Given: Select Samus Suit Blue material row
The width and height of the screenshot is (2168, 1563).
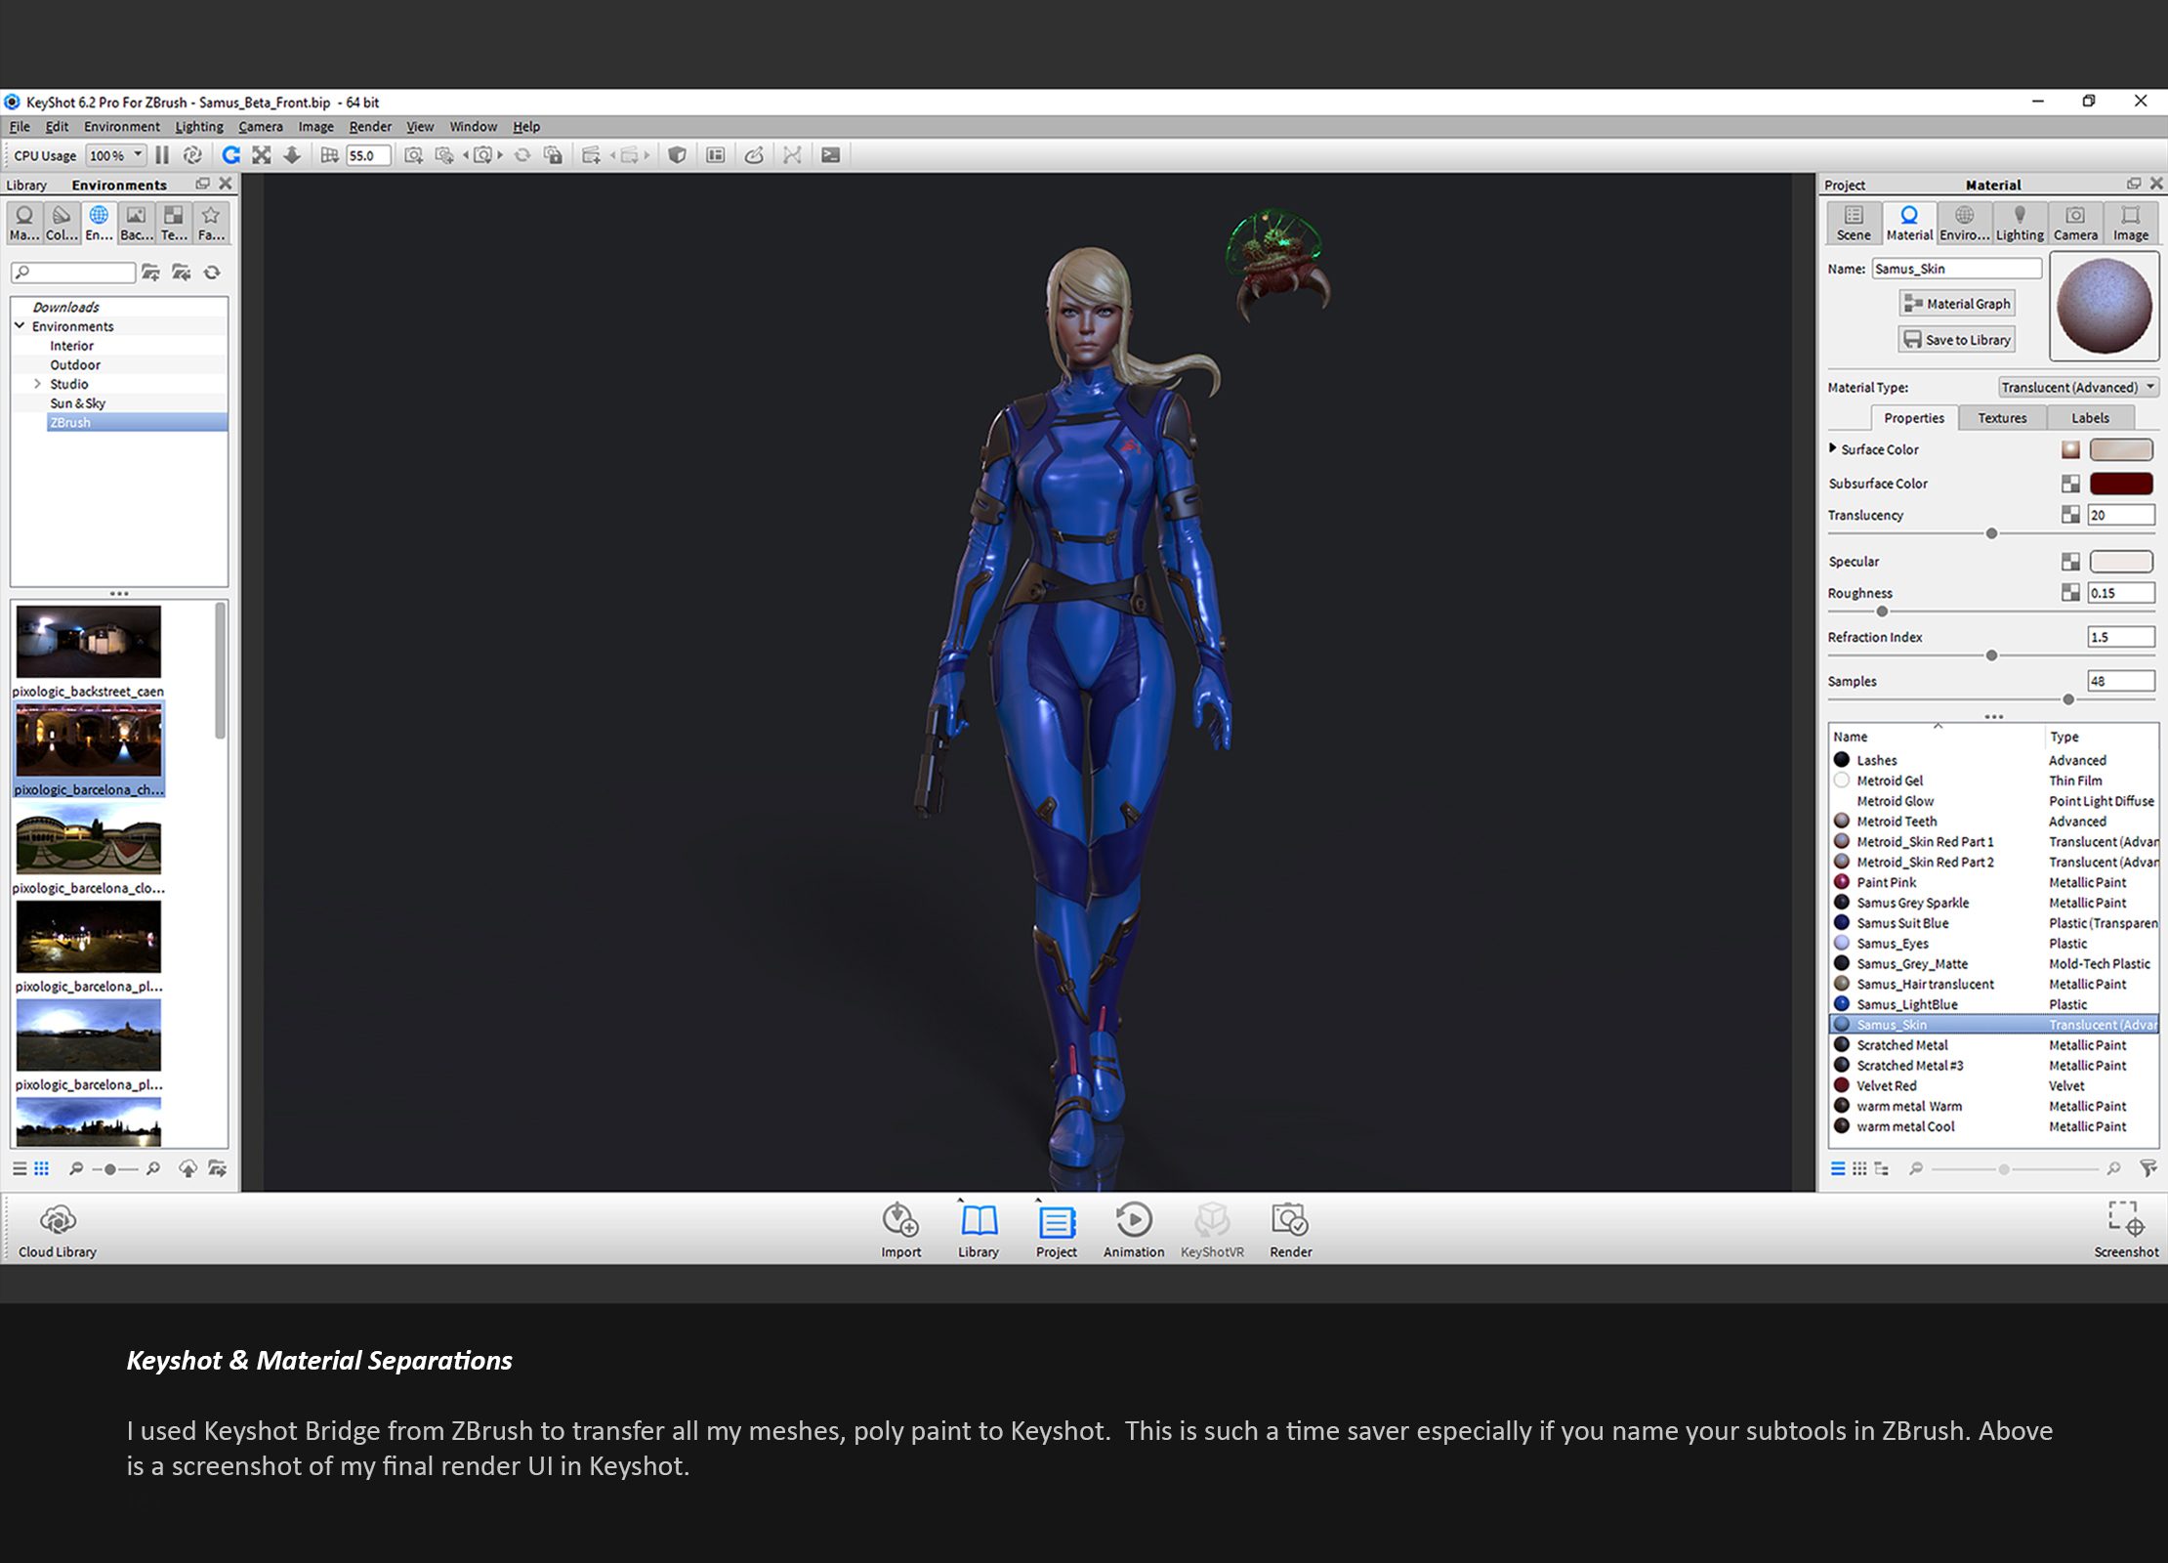Looking at the screenshot, I should (1993, 923).
